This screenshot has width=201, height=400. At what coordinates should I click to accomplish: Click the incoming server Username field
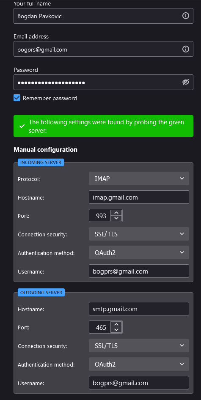coord(139,271)
